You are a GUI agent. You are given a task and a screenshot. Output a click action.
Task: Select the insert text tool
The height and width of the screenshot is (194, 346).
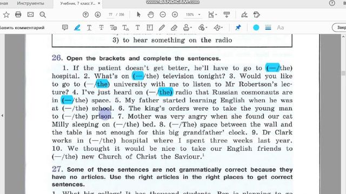(125, 27)
